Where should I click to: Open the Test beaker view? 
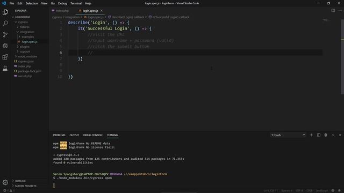pos(5,68)
